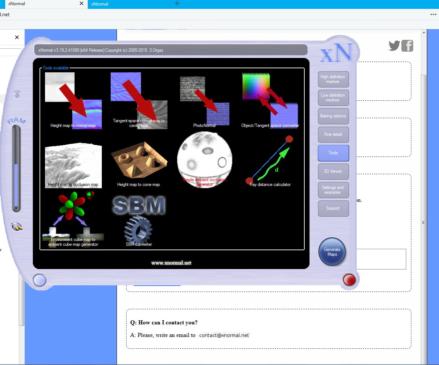
Task: Open the Simple ambient occlusion generator
Action: 204,160
